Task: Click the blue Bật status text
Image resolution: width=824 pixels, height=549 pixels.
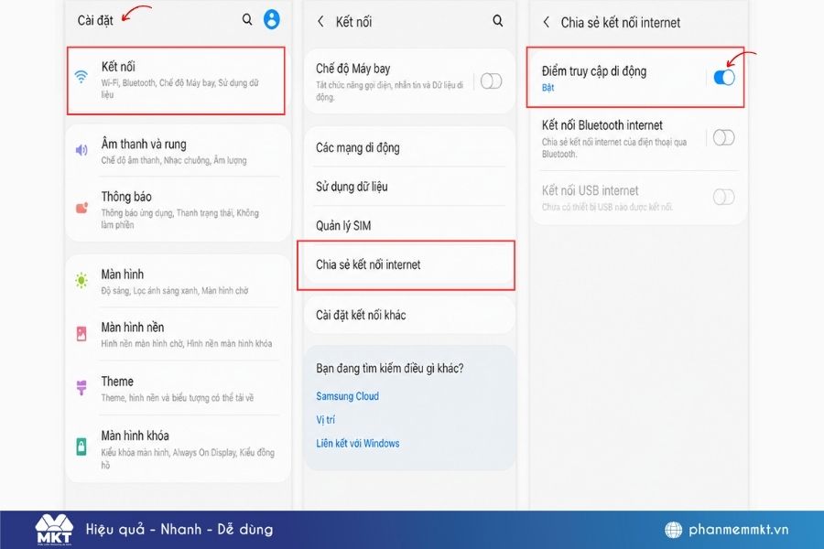Action: [548, 88]
